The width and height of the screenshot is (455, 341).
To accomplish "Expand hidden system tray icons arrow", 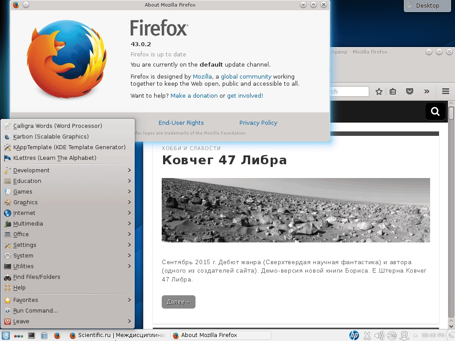I will tap(415, 336).
